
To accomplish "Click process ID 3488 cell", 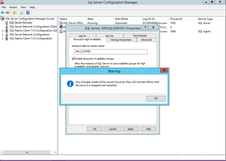I will click(x=173, y=31).
